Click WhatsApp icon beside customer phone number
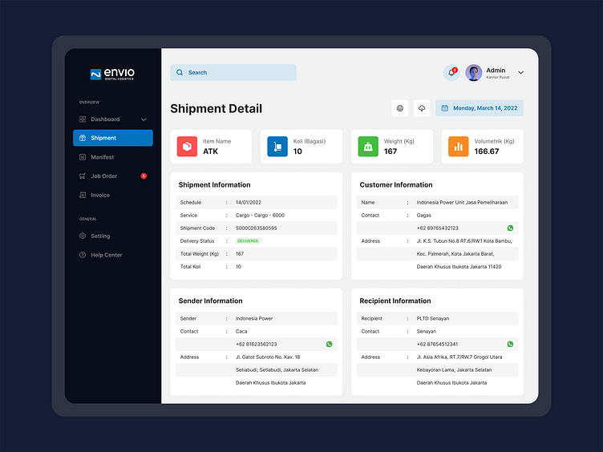This screenshot has height=452, width=603. (510, 228)
